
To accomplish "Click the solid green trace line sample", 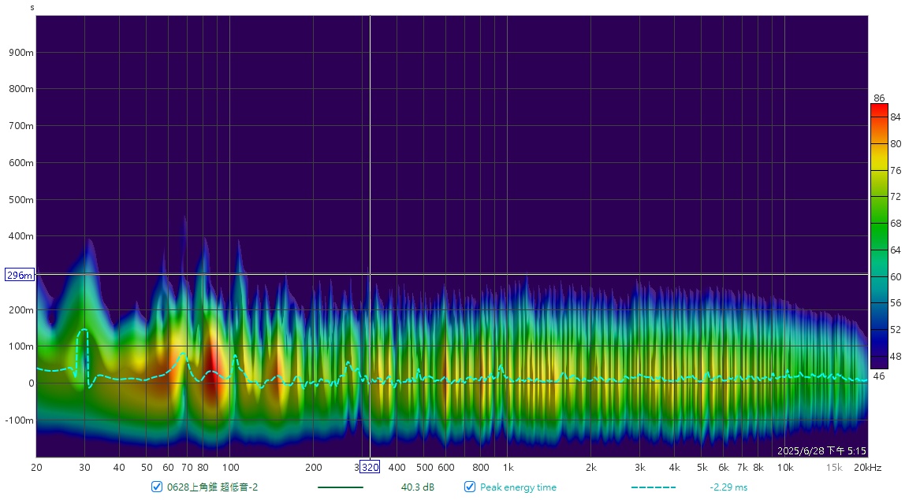I will (341, 487).
